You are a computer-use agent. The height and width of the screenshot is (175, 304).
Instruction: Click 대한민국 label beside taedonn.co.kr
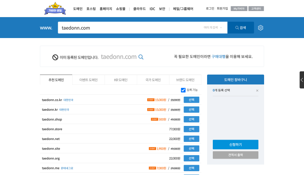(68, 100)
